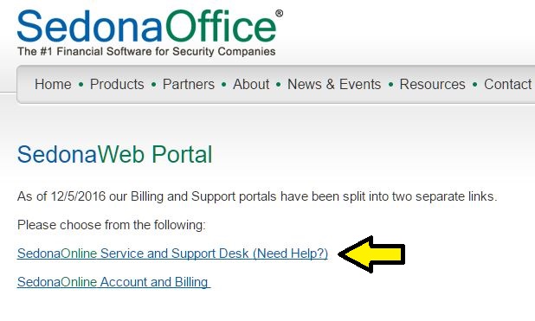Click the green dot between About and News

[279, 84]
